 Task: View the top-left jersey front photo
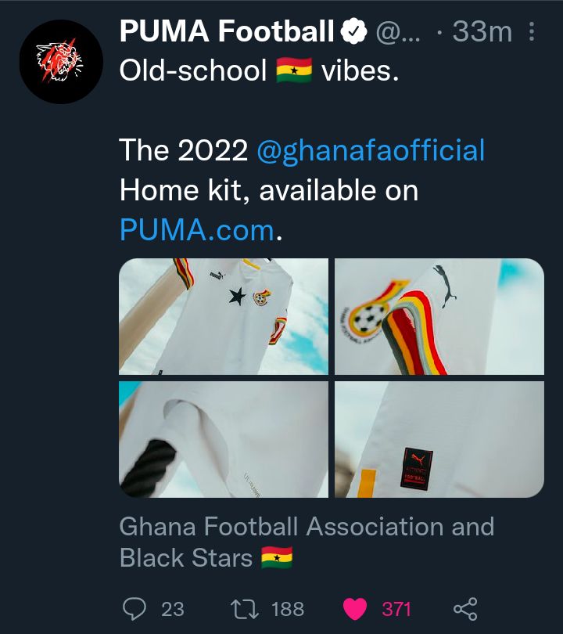[x=224, y=316]
